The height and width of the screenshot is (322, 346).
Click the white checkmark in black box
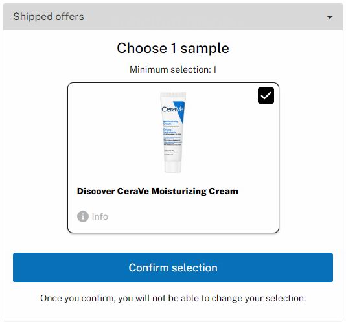[x=266, y=95]
